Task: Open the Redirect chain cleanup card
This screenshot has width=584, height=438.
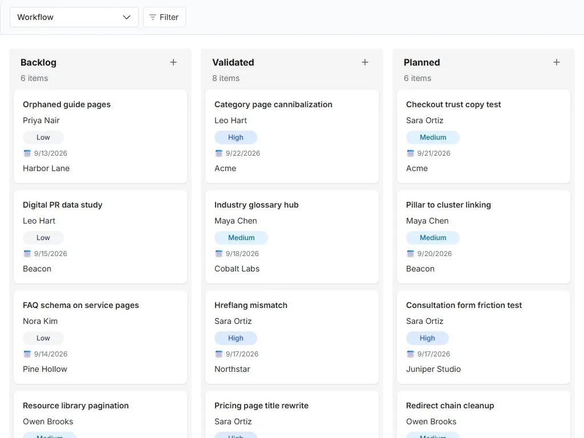Action: (x=484, y=415)
